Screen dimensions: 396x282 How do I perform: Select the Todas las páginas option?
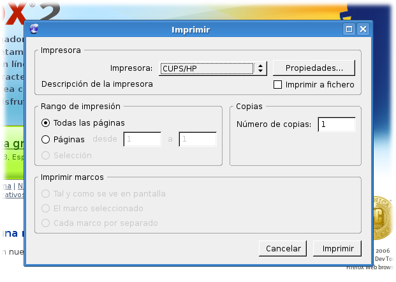click(45, 122)
